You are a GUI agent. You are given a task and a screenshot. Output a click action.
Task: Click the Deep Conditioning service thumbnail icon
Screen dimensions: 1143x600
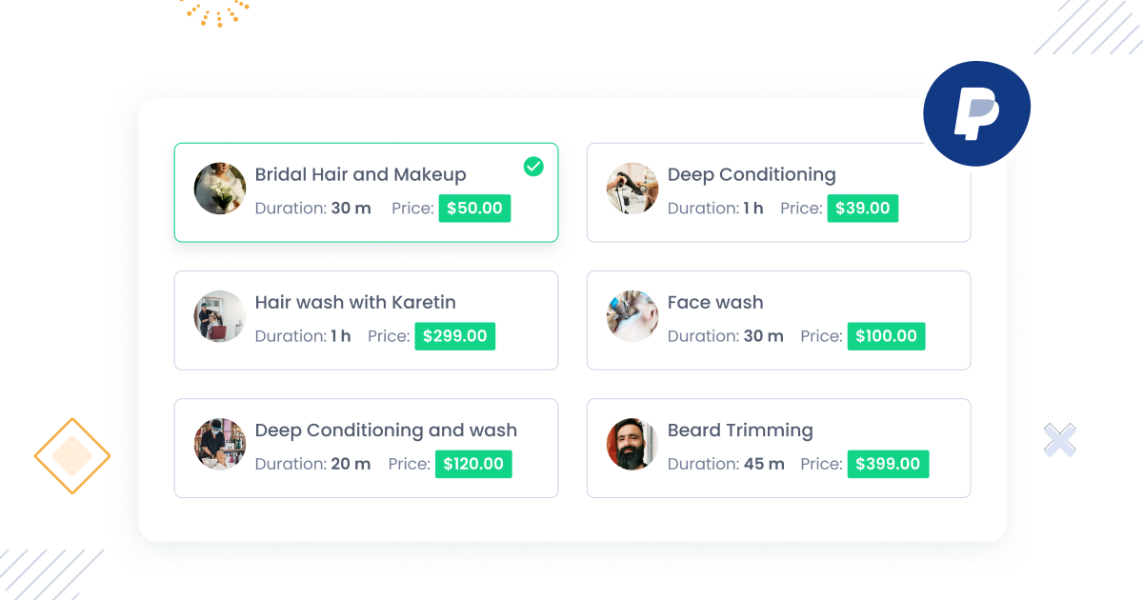coord(632,189)
